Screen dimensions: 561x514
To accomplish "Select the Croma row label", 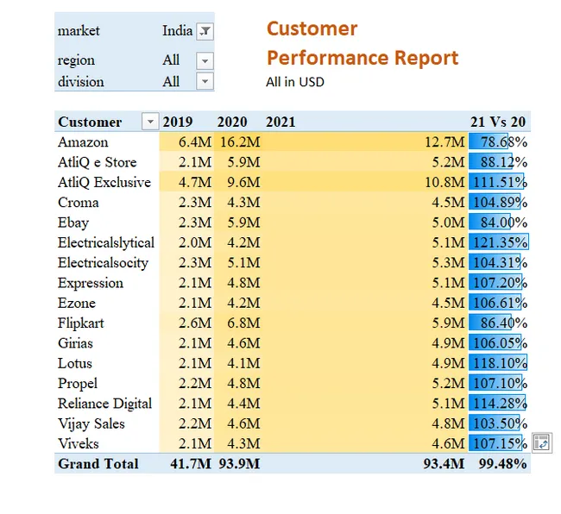I will tap(79, 203).
